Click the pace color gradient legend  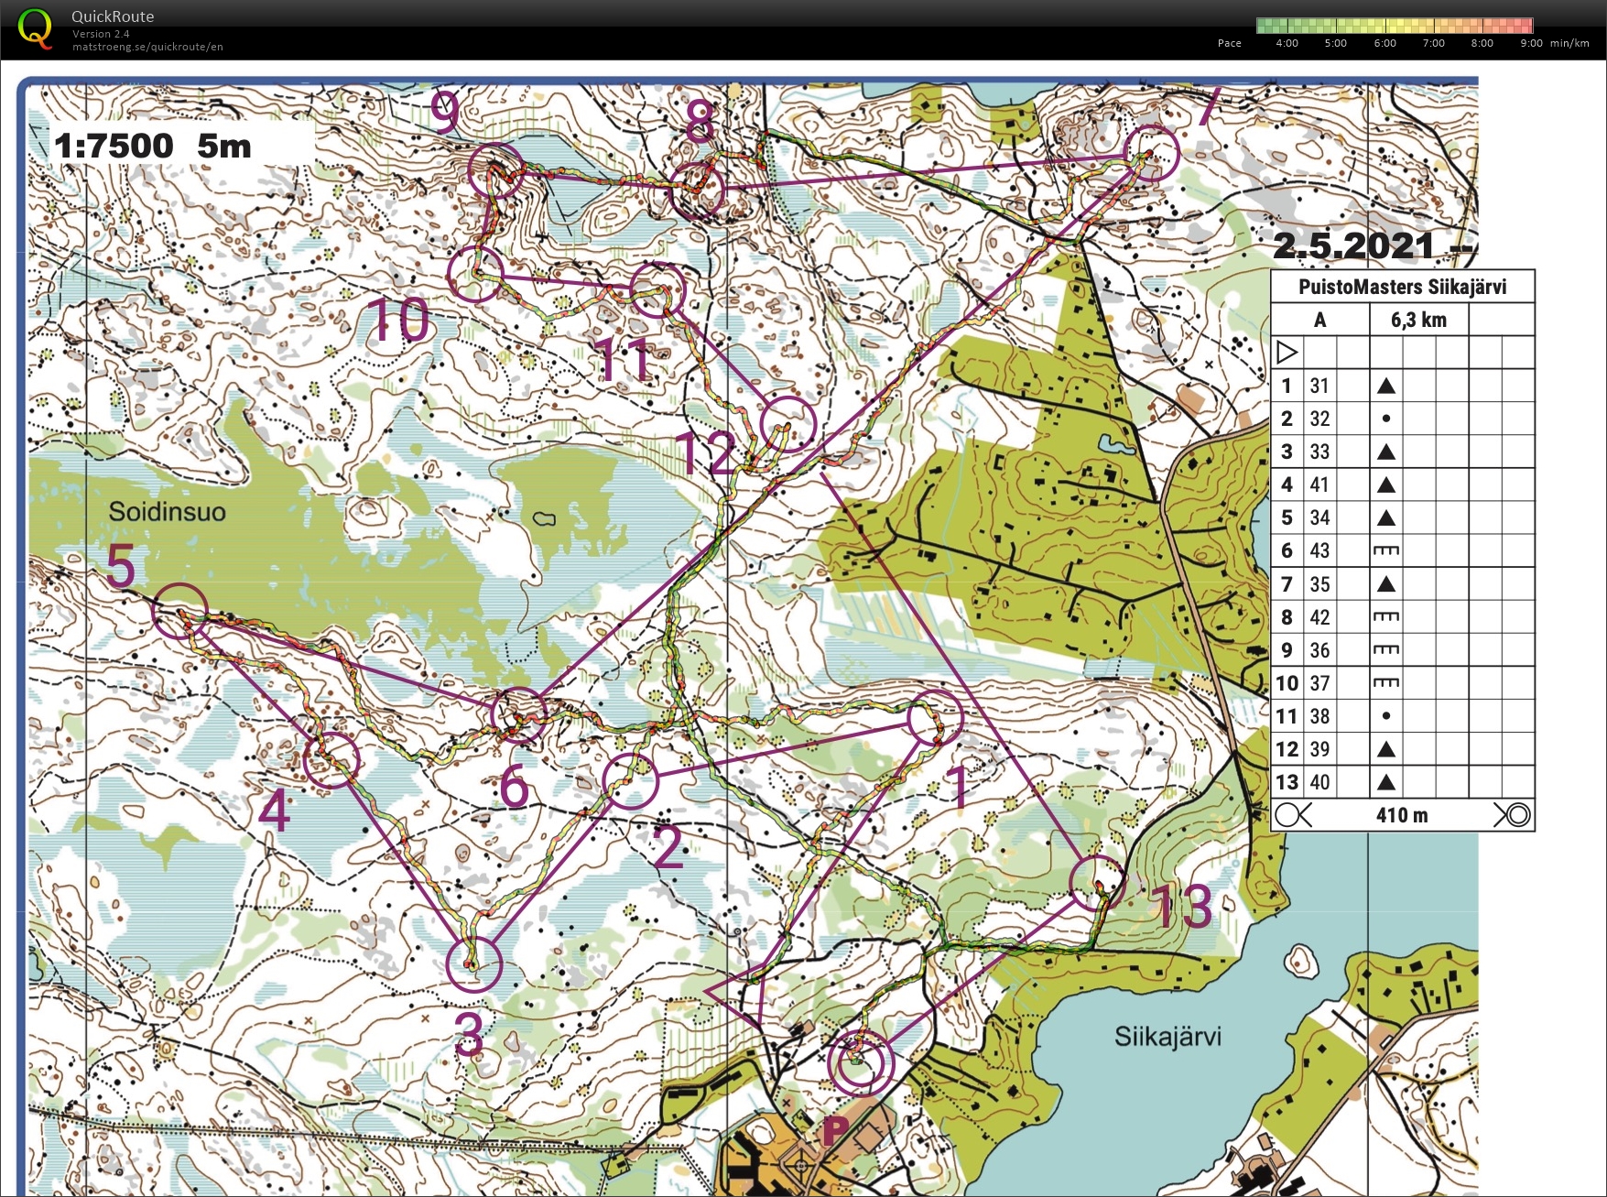pyautogui.click(x=1394, y=25)
